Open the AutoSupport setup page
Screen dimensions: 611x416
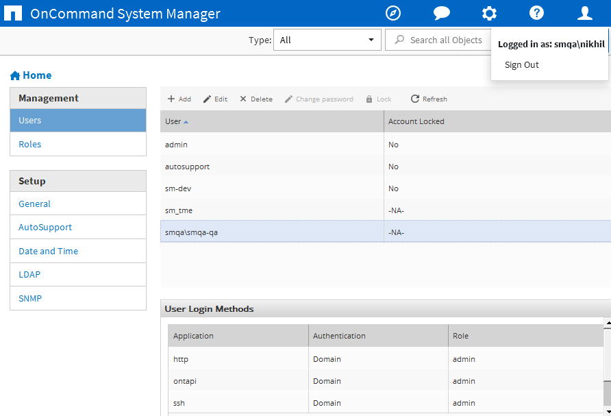point(45,228)
